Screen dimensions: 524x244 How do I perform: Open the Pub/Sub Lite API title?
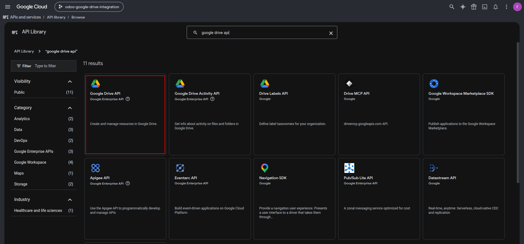[358, 178]
